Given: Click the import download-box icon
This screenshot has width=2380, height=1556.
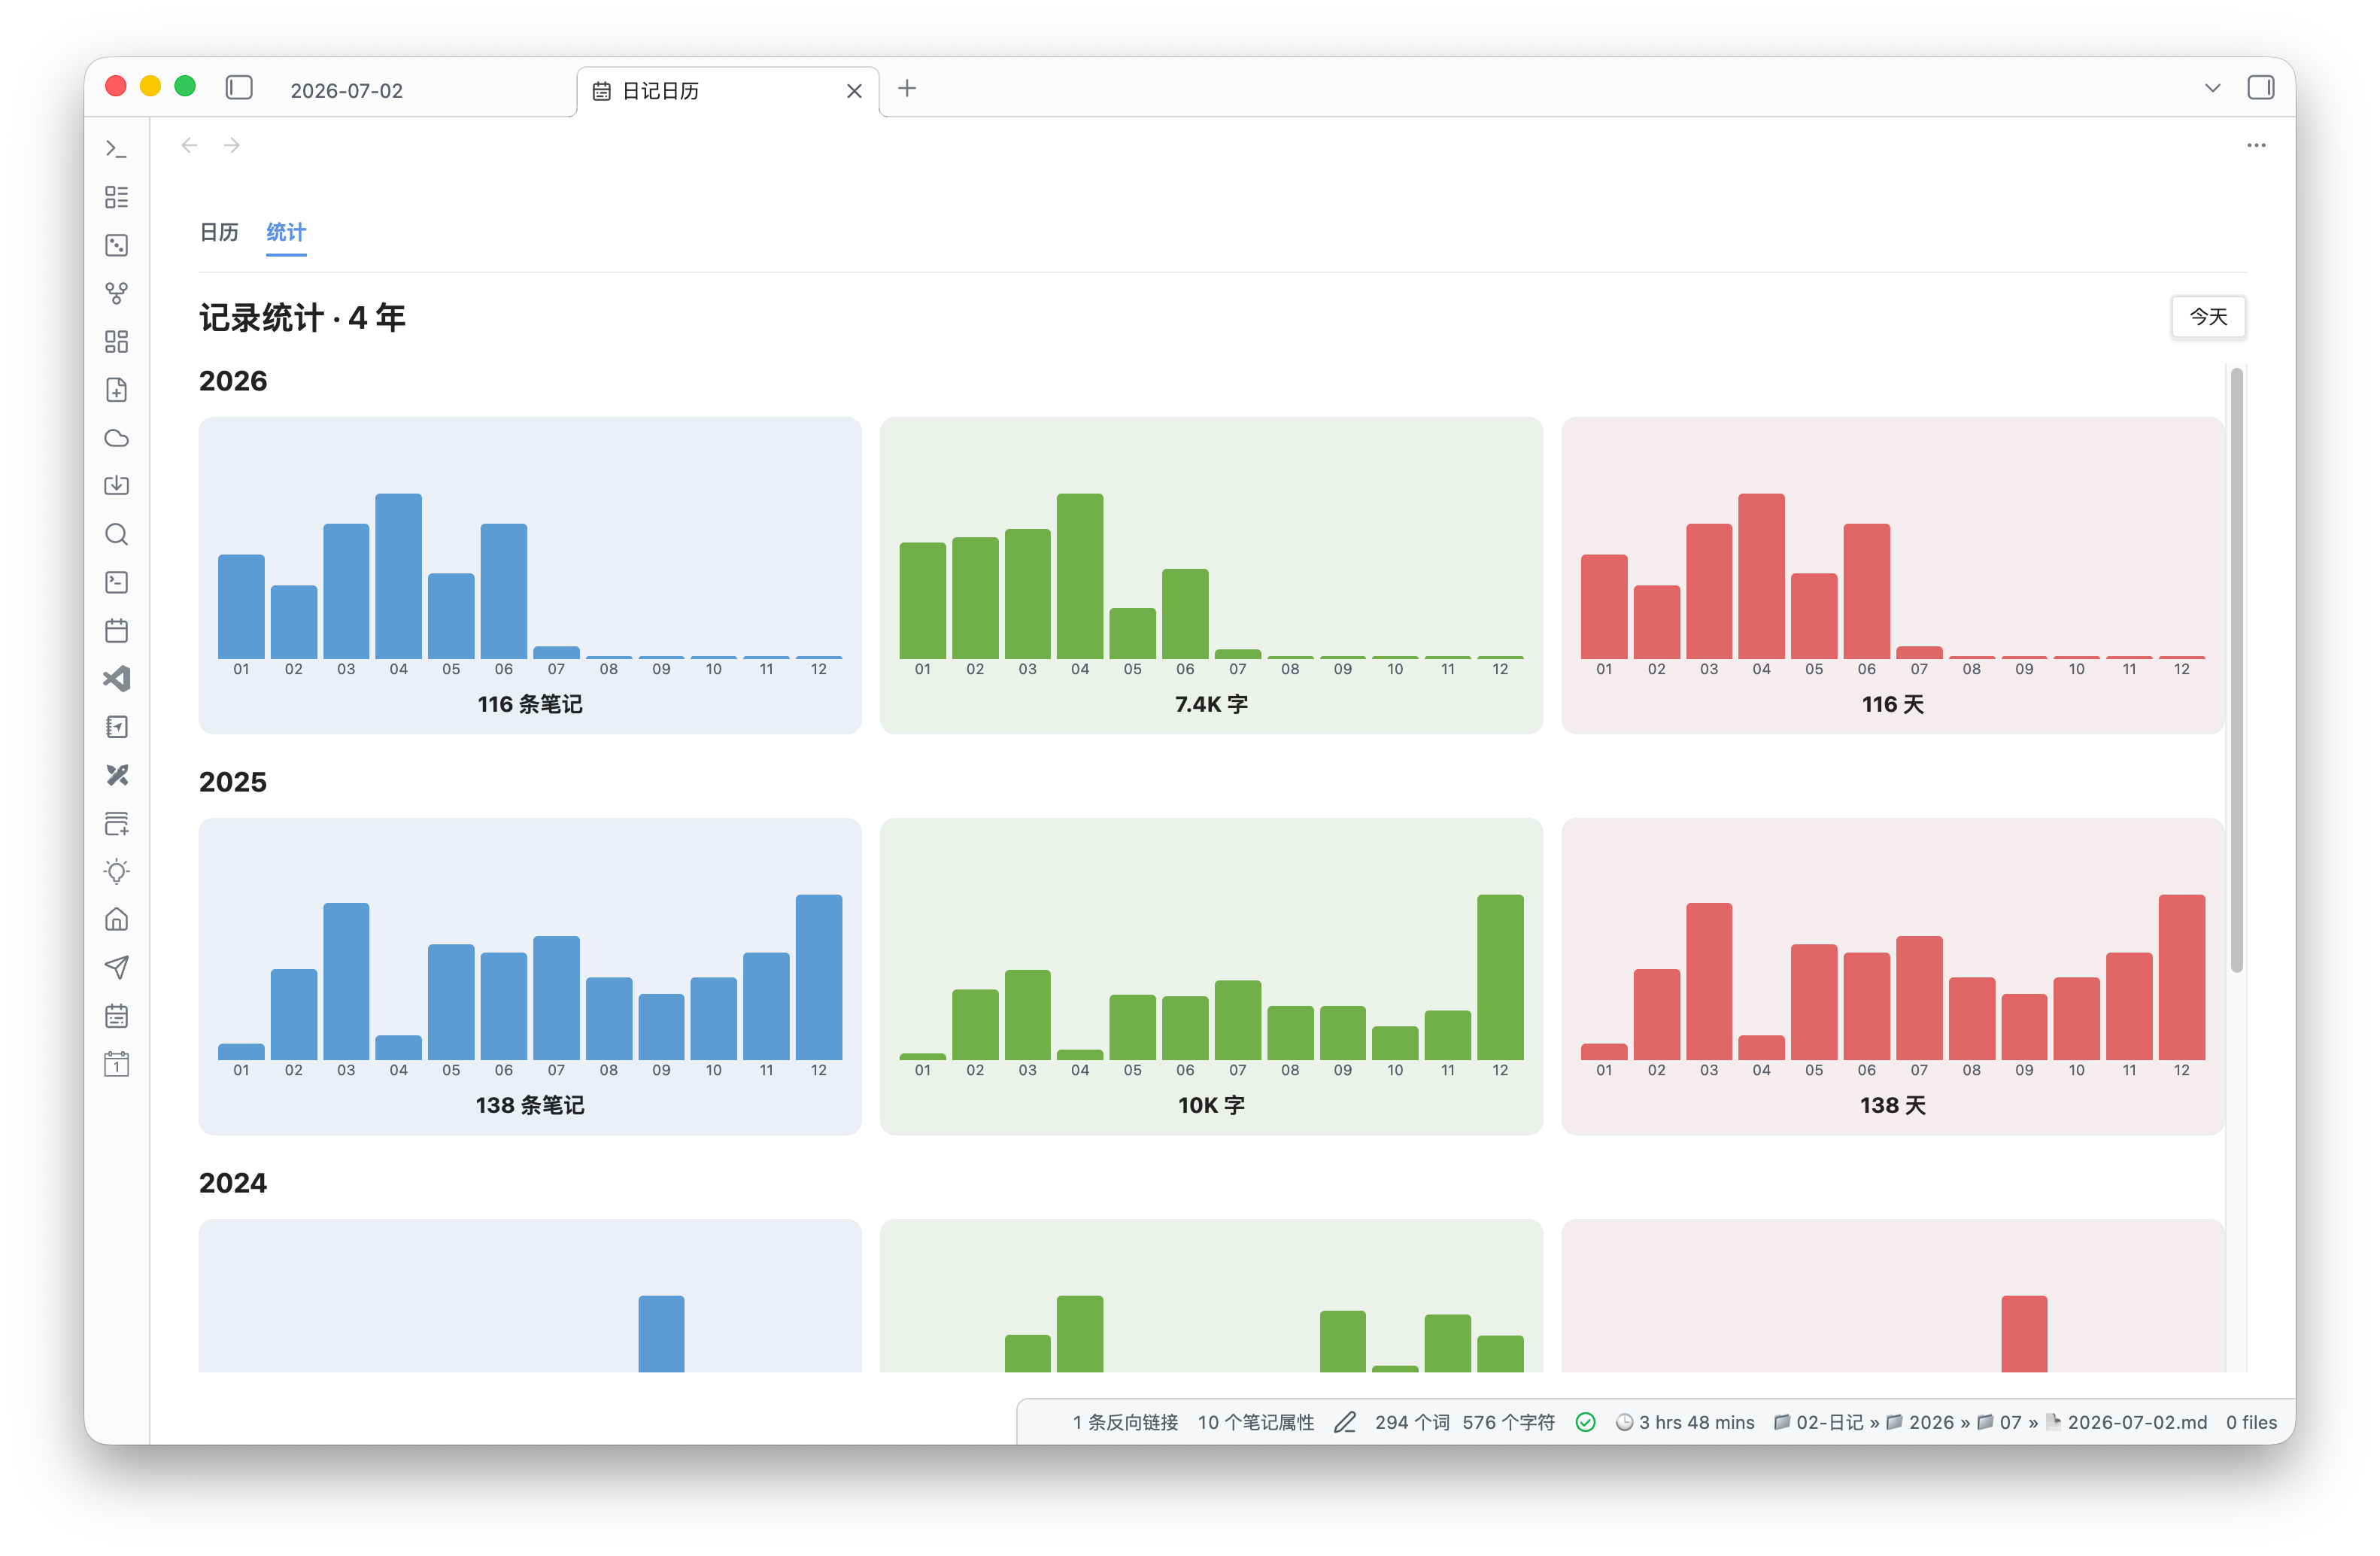Looking at the screenshot, I should coord(116,486).
